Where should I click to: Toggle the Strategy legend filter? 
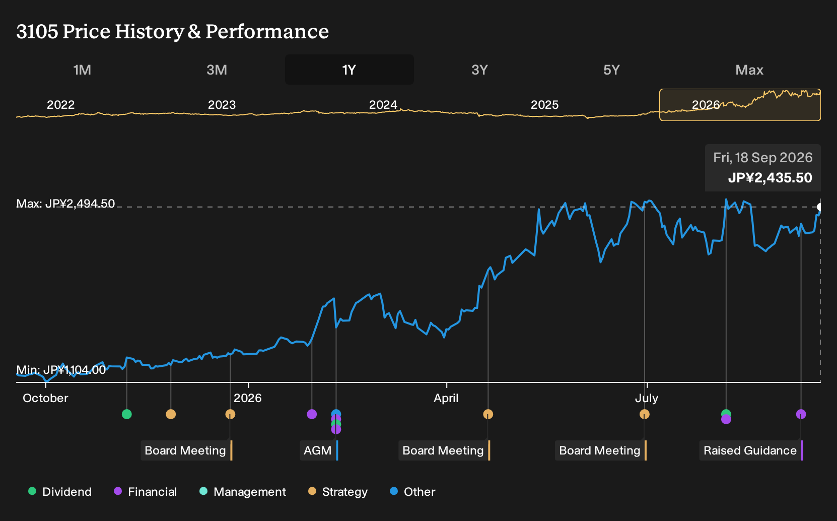pyautogui.click(x=338, y=492)
